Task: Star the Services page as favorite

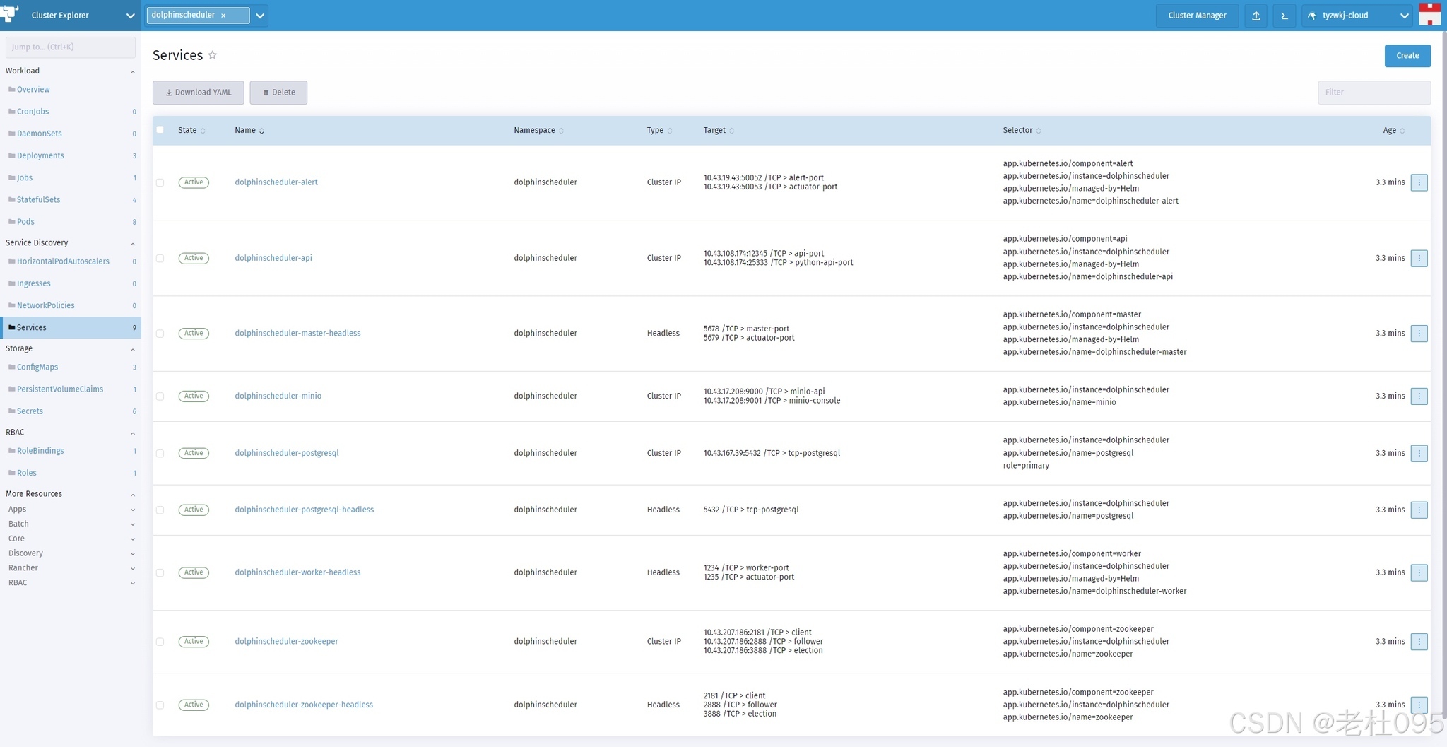Action: click(x=212, y=55)
